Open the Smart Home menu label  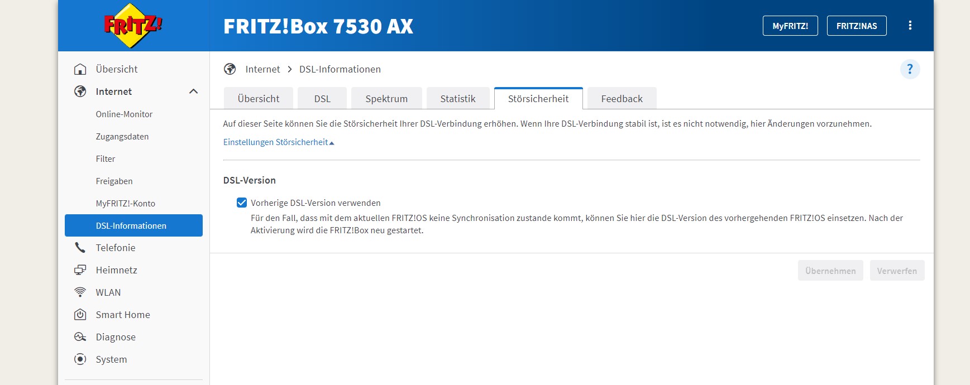[x=123, y=315]
